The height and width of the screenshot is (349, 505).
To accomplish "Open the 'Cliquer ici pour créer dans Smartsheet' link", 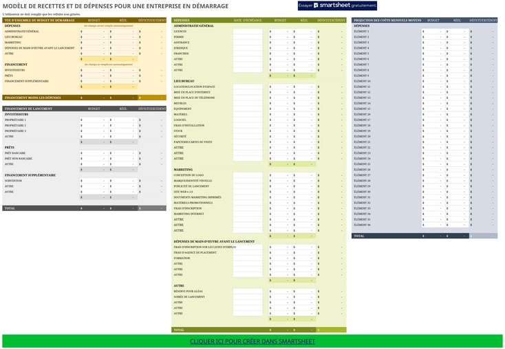I will [x=252, y=341].
